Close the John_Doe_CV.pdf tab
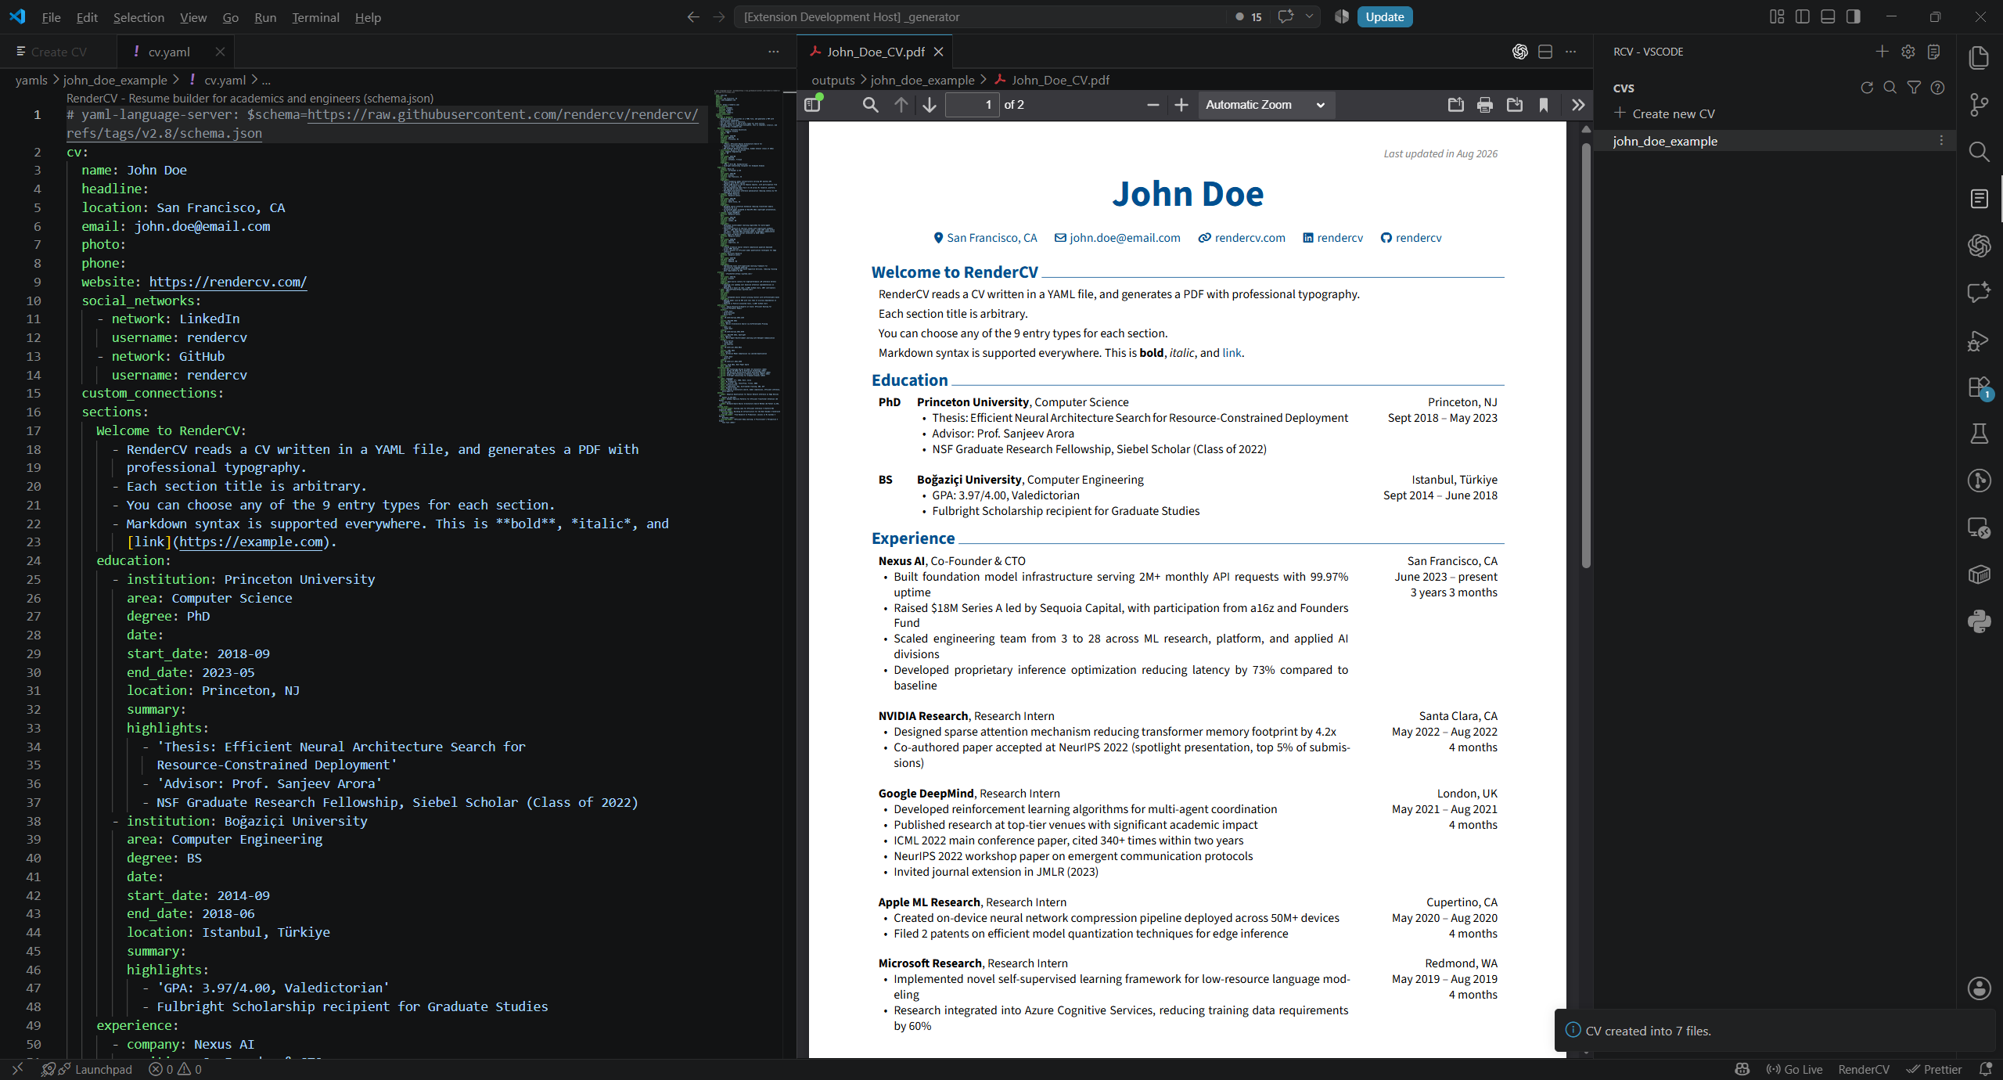2003x1080 pixels. [x=938, y=52]
